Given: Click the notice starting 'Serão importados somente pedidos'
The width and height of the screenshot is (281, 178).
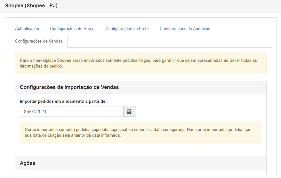Looking at the screenshot, I should [141, 133].
